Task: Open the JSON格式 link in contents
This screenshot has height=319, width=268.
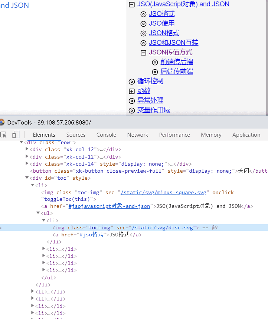Action: click(x=164, y=33)
